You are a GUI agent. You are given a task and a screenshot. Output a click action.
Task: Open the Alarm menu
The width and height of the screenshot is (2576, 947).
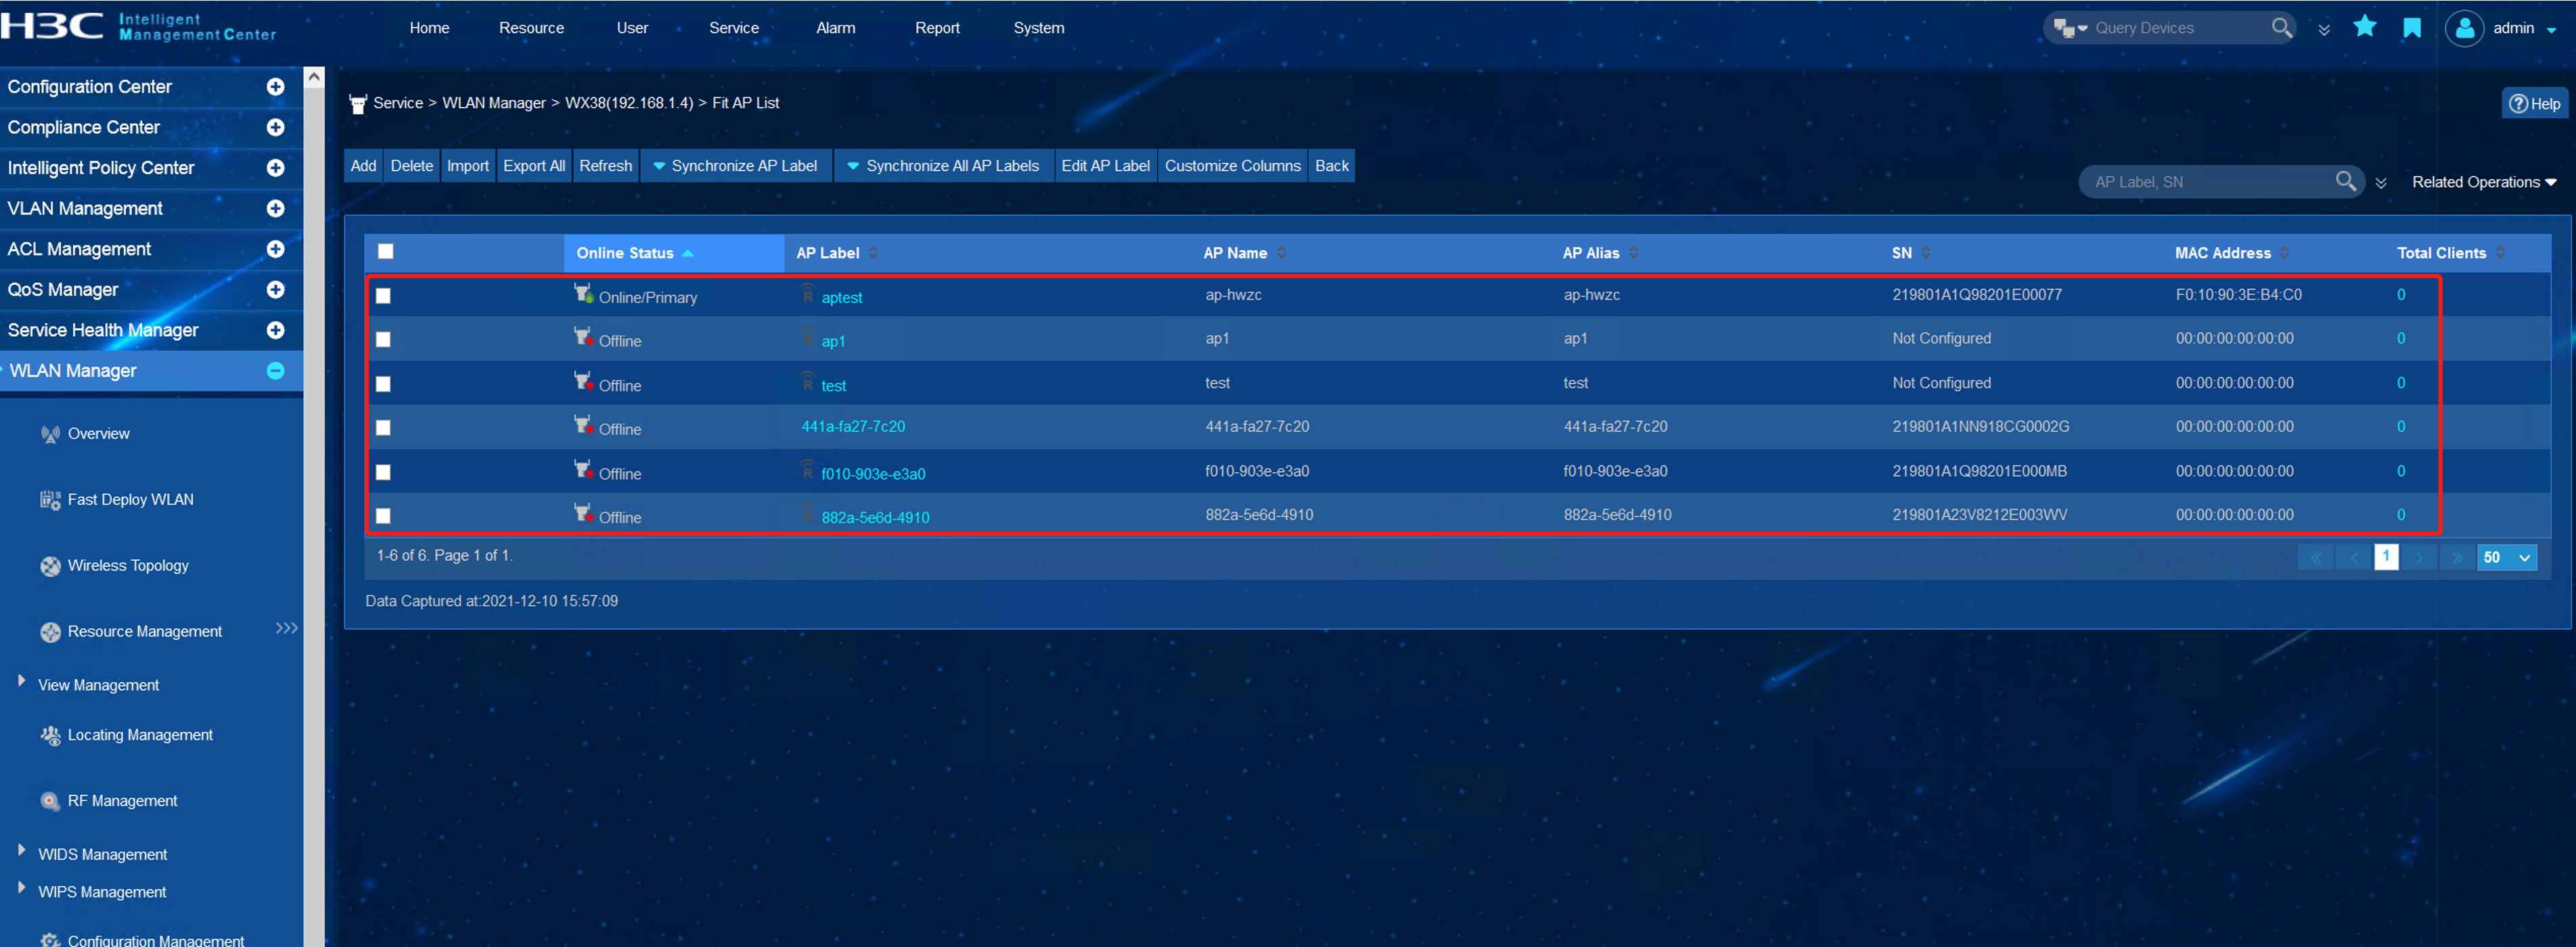tap(835, 27)
